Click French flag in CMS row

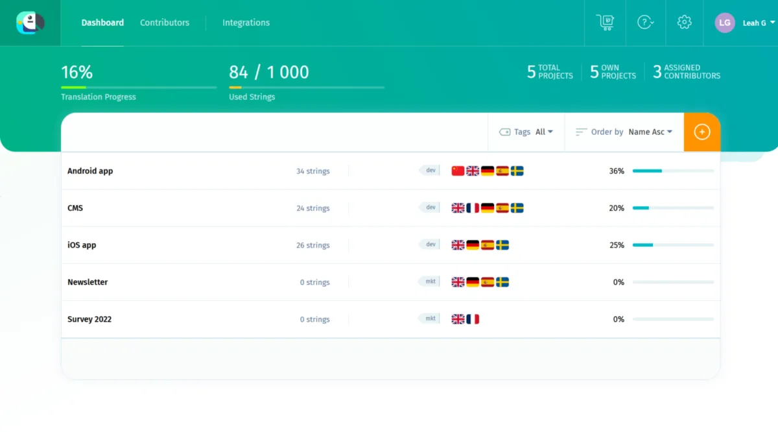(473, 208)
